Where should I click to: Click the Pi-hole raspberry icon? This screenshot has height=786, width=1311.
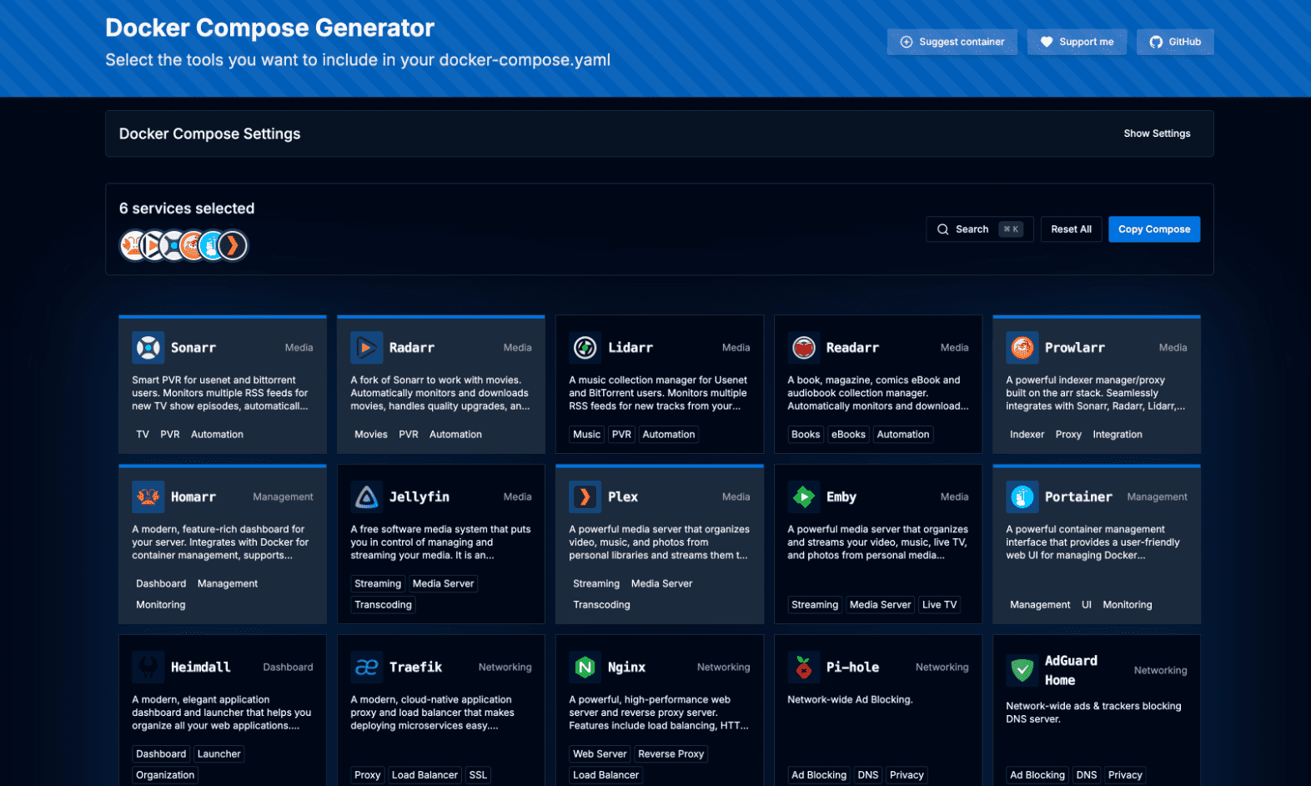804,667
